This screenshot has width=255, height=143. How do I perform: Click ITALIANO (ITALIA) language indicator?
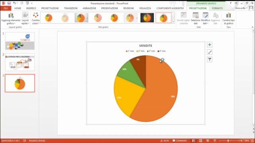tap(37, 141)
